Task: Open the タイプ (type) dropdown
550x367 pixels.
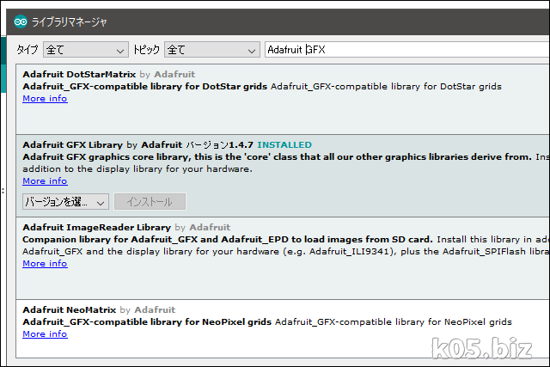Action: (x=86, y=50)
